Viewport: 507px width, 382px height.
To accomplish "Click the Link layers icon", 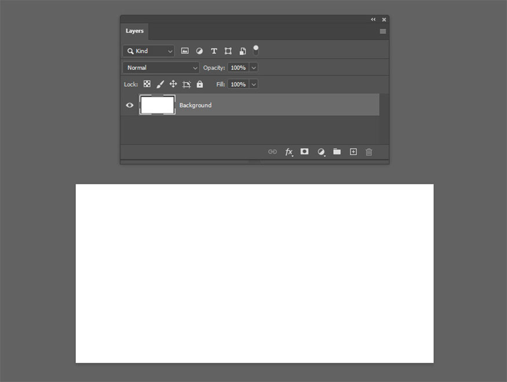I will [x=272, y=152].
